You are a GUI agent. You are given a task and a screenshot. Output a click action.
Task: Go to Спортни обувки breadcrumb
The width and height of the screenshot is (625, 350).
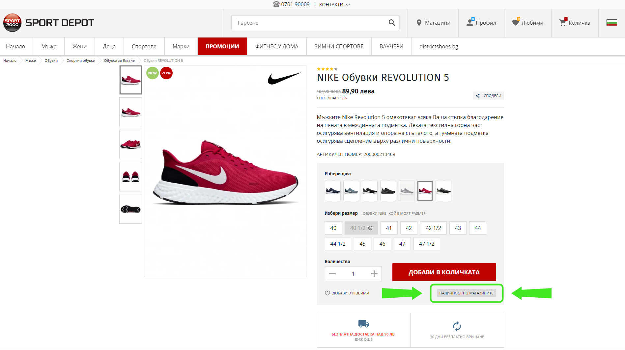tap(81, 61)
